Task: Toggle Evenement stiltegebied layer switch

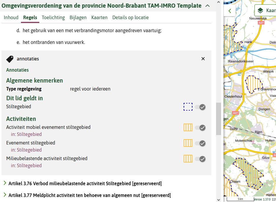Action: (200, 143)
